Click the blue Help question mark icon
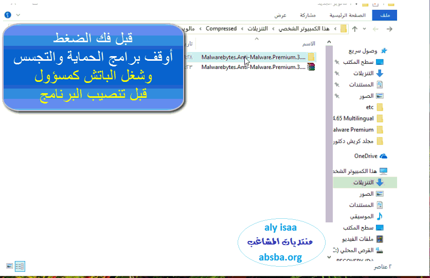The image size is (430, 278). pyautogui.click(x=8, y=15)
